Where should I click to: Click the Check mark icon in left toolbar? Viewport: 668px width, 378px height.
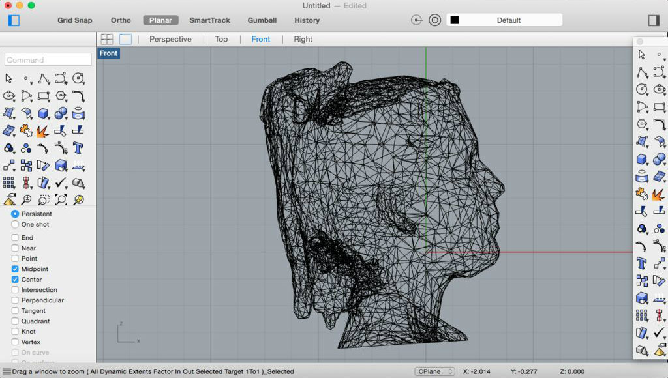61,182
